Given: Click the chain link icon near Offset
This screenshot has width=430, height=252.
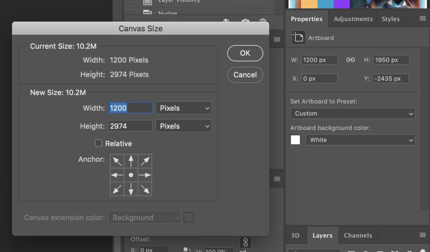Looking at the screenshot, I should [245, 242].
